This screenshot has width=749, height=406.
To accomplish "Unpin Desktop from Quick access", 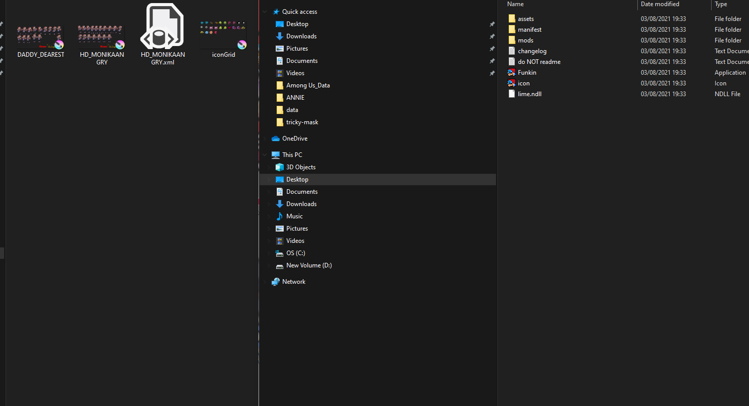I will [x=492, y=24].
